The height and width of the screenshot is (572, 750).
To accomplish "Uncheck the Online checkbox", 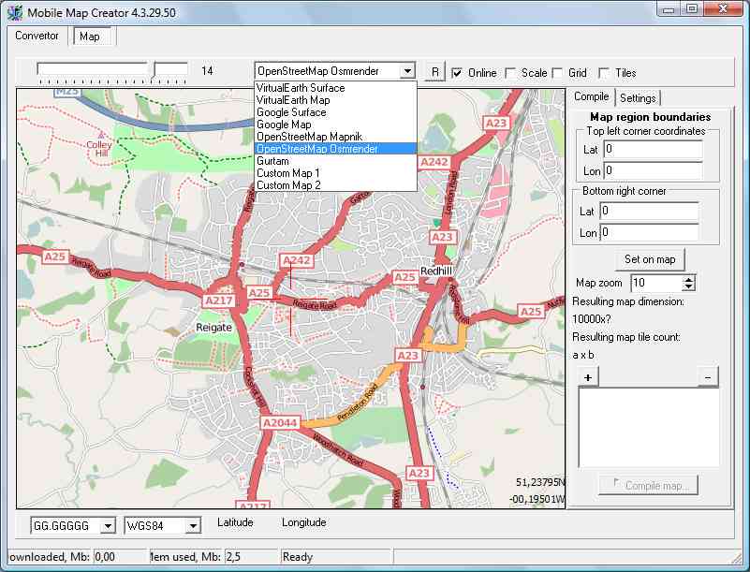I will (457, 73).
